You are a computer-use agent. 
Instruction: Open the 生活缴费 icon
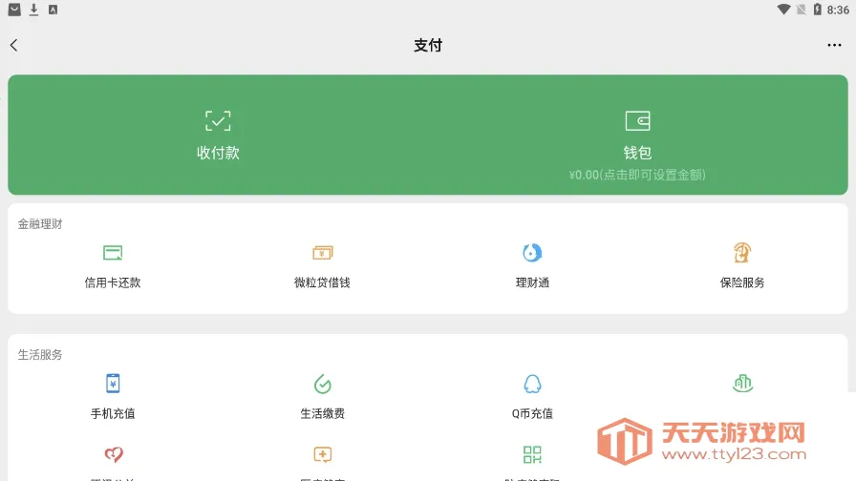coord(322,384)
